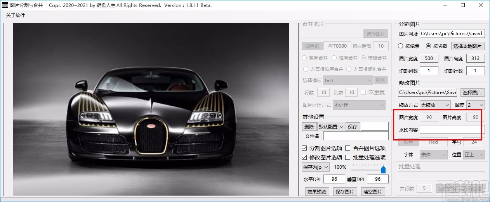Click the app icon in title bar
The height and width of the screenshot is (202, 490).
[x=5, y=5]
